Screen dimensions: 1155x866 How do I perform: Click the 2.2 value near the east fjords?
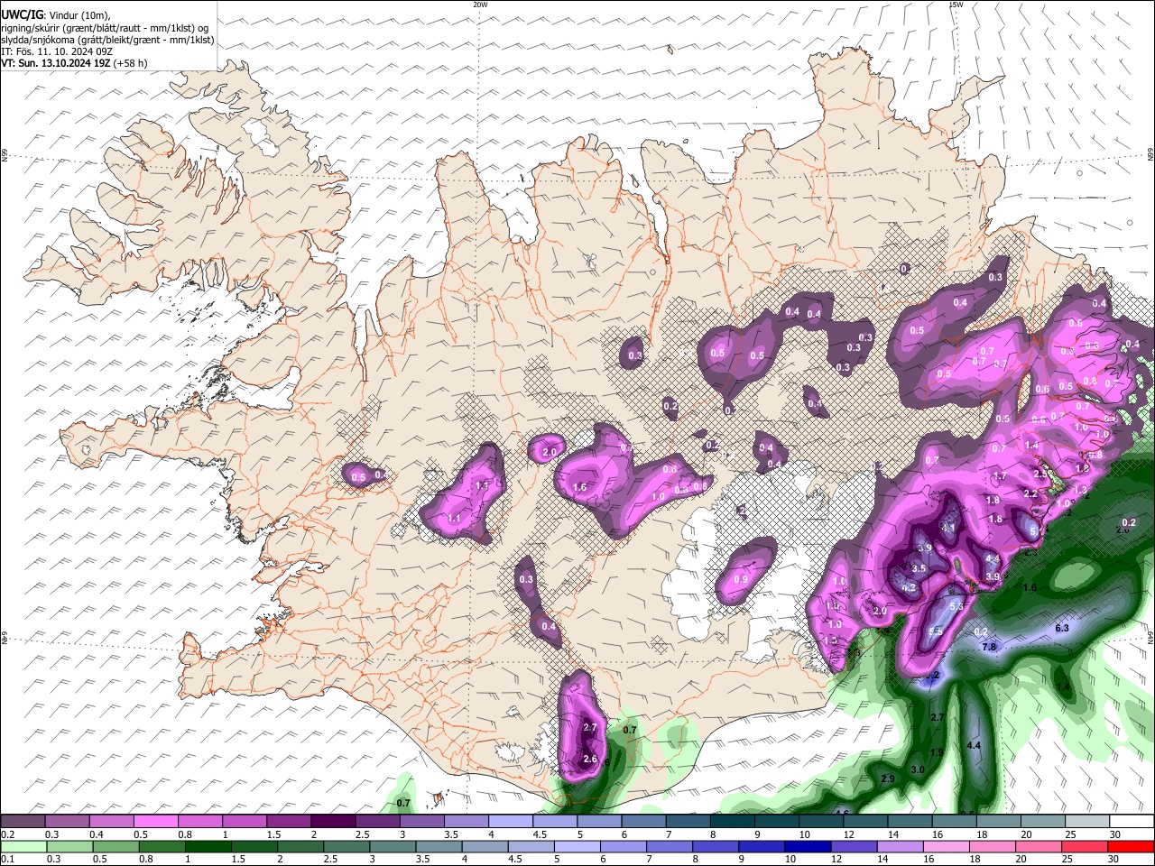click(1030, 494)
